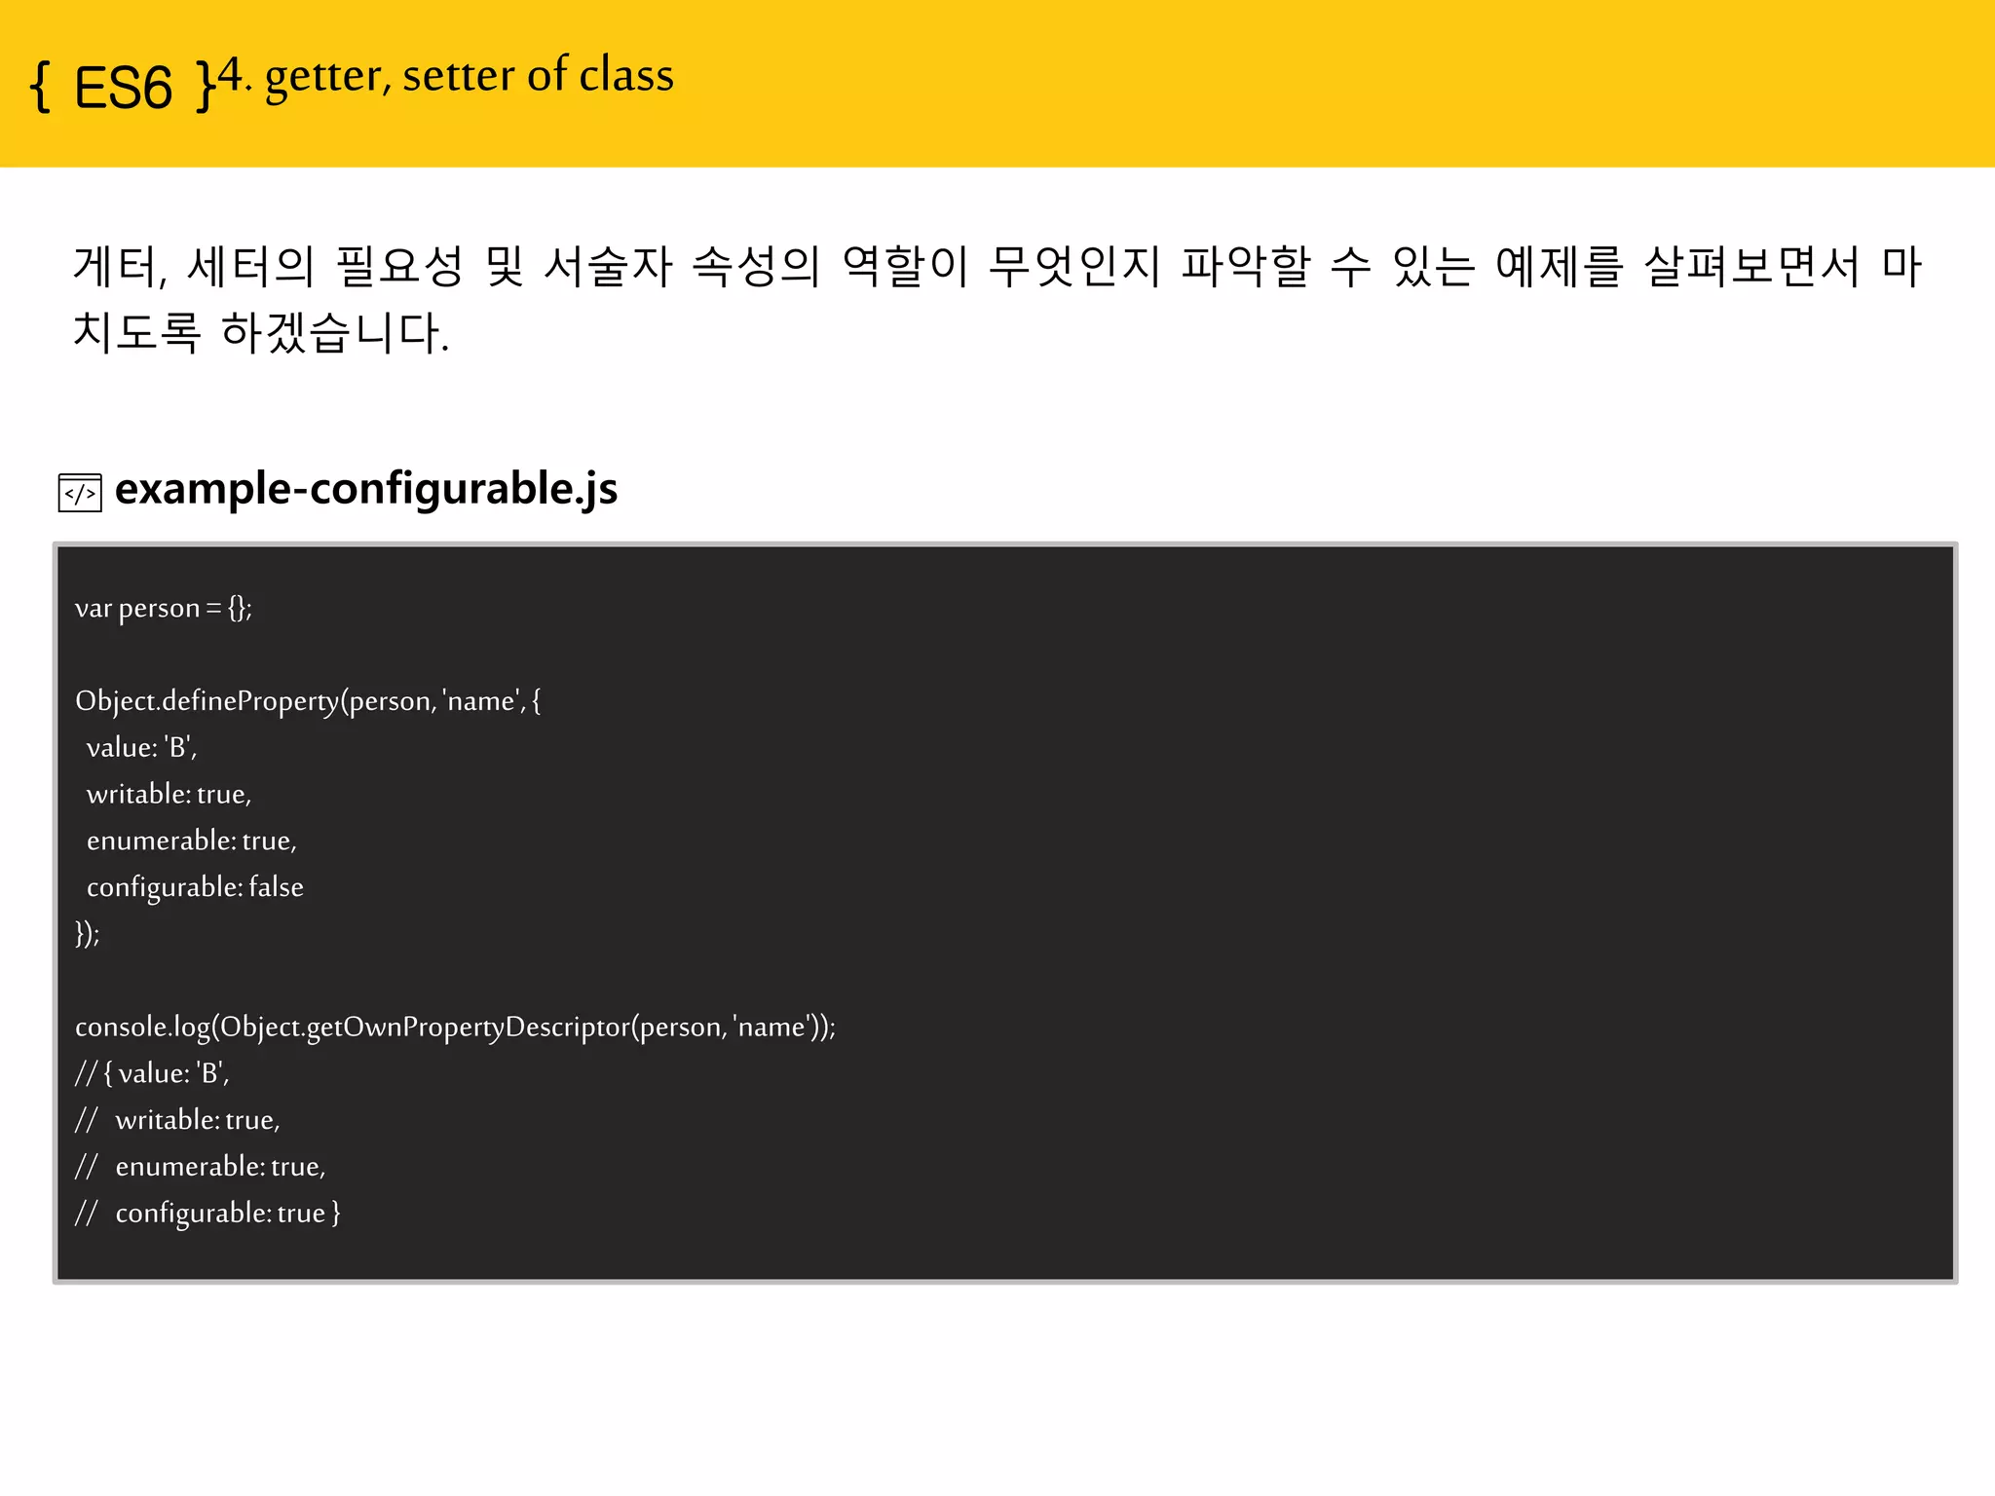Click the code line 'value: 'B','

(142, 748)
